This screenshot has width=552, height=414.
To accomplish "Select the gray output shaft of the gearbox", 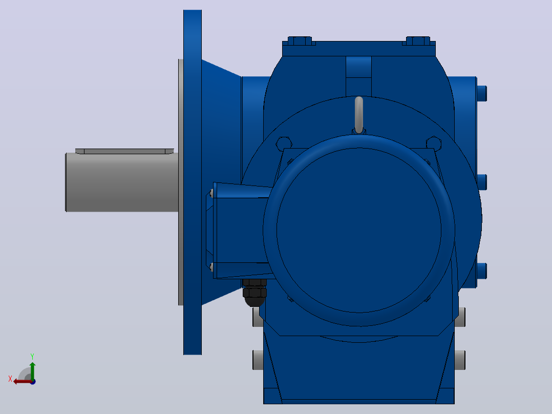I will tap(122, 182).
